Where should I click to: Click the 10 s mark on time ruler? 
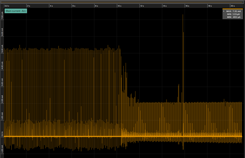(119, 6)
